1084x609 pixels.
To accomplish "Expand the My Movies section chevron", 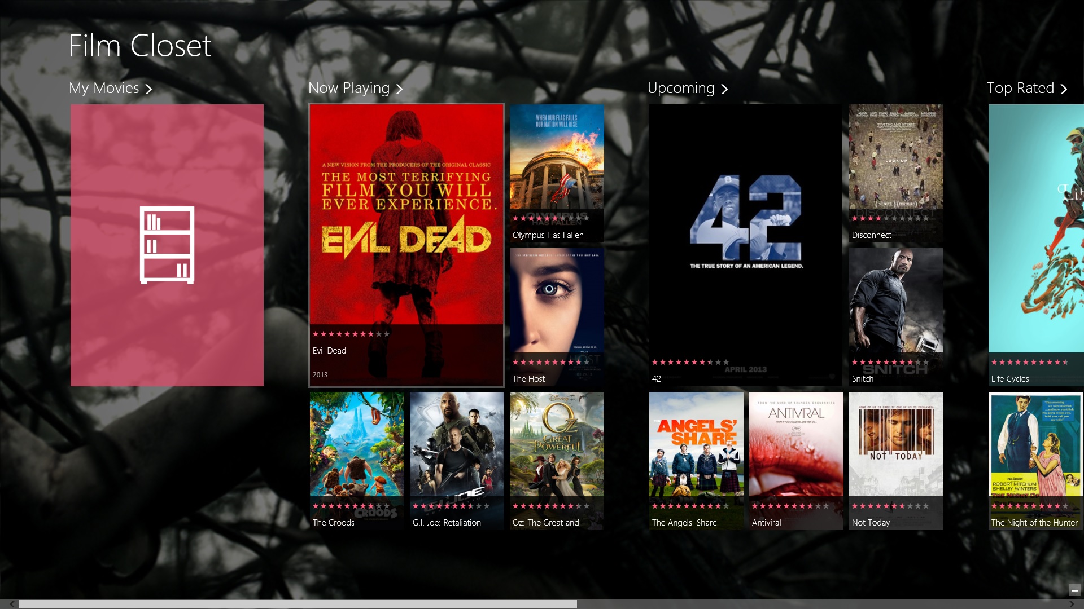I will click(149, 89).
